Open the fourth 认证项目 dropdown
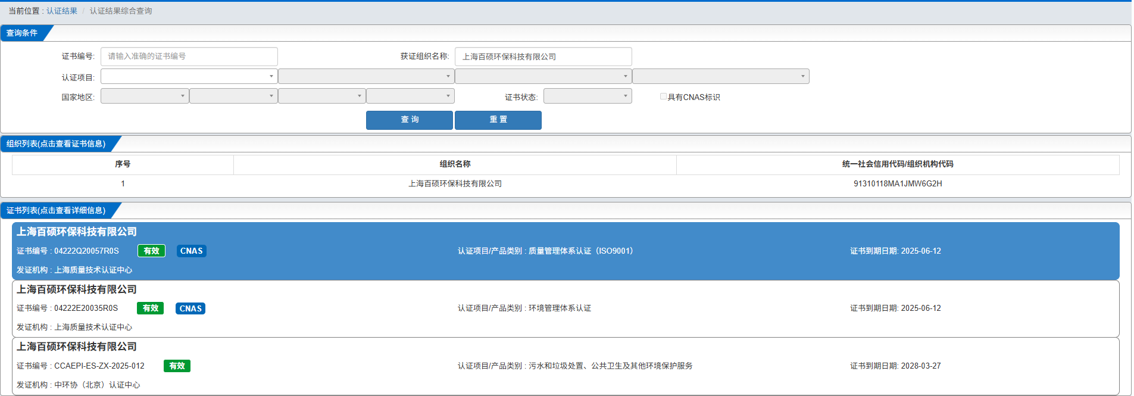The image size is (1134, 396). [721, 76]
